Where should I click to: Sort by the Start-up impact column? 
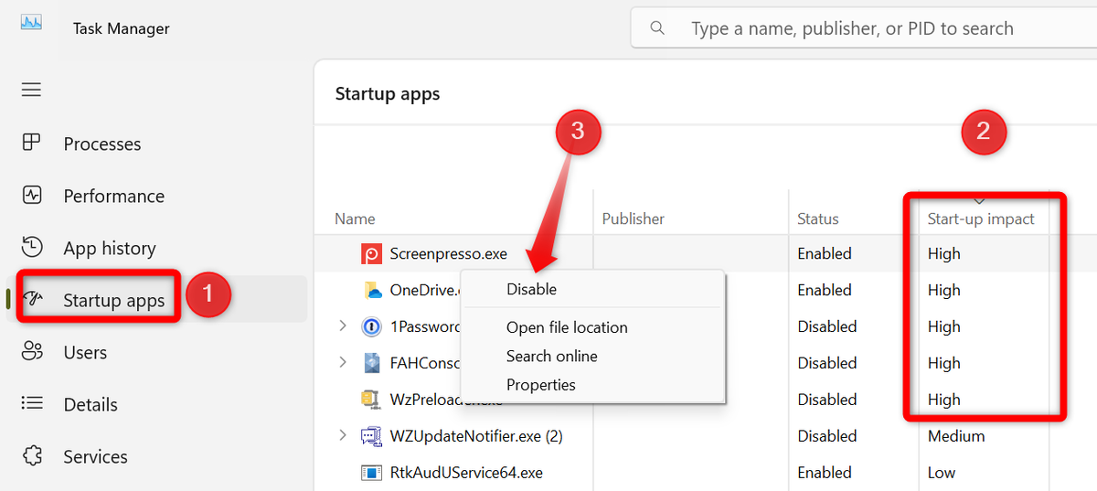click(x=981, y=219)
